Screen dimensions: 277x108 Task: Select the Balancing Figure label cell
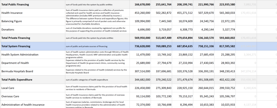coord(12,21)
